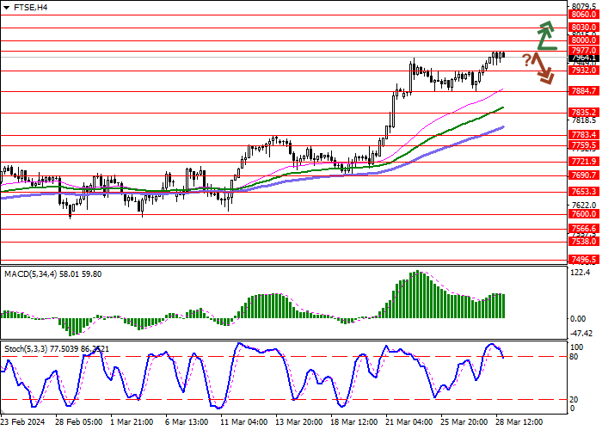Select the 7600.0 price level label

point(584,214)
